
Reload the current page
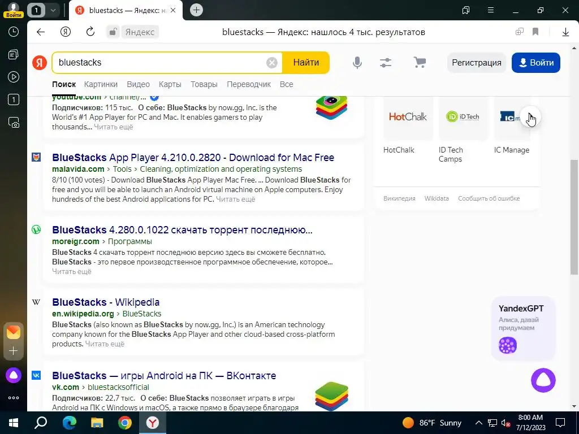pyautogui.click(x=90, y=32)
